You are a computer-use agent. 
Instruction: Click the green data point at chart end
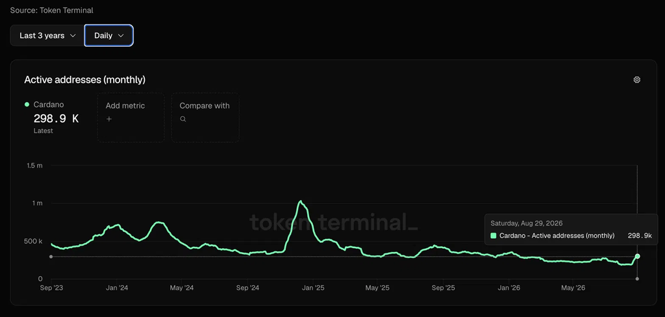637,257
